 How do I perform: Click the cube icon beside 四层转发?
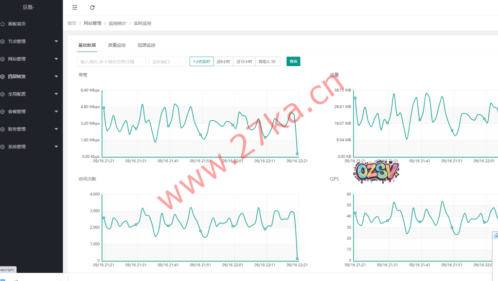coord(3,76)
